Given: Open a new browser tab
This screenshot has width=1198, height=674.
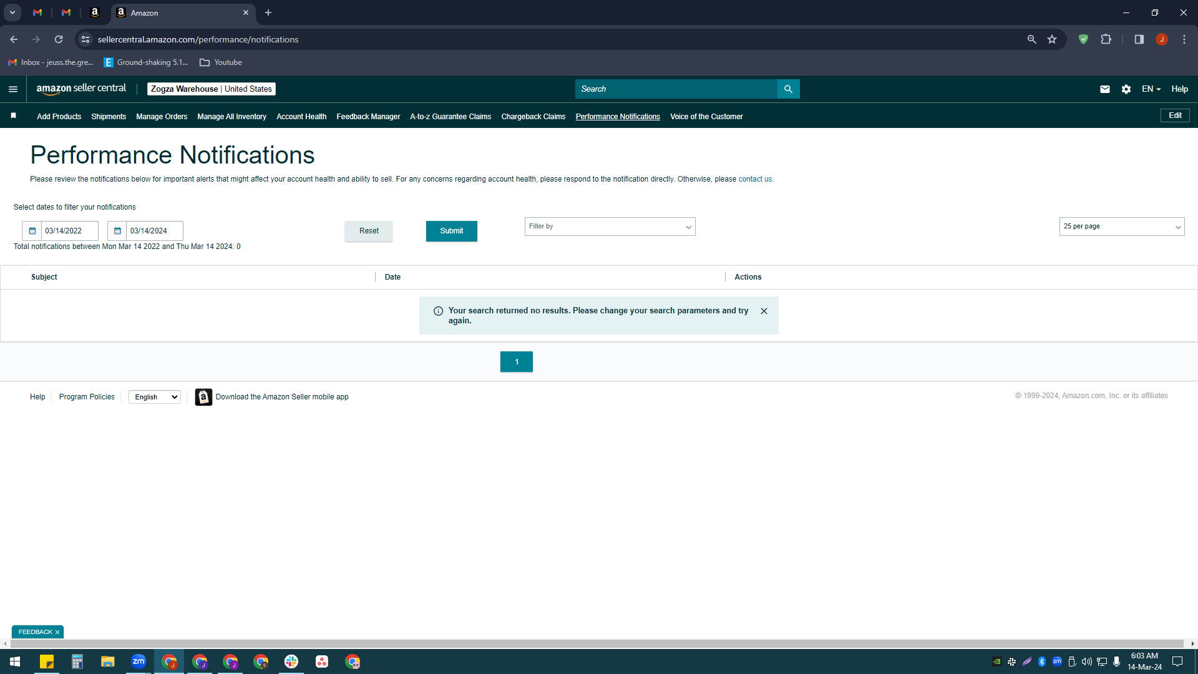Looking at the screenshot, I should 268,12.
